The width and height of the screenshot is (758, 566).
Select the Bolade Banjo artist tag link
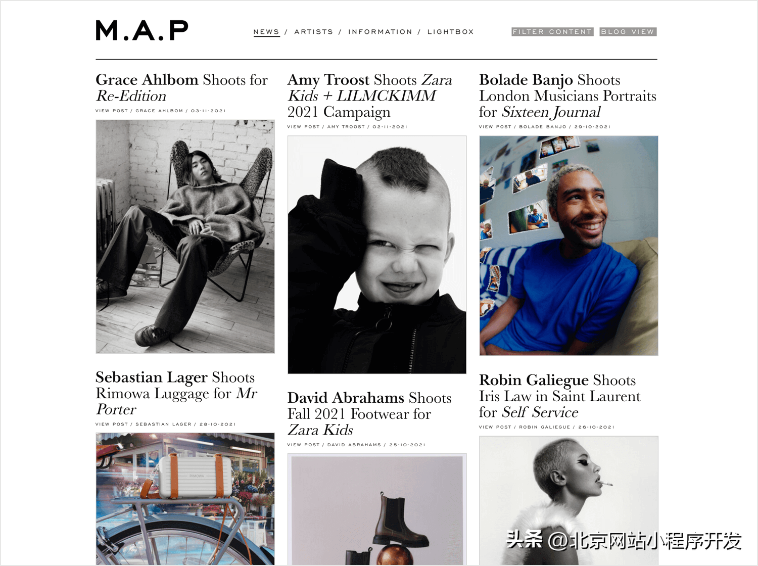543,127
